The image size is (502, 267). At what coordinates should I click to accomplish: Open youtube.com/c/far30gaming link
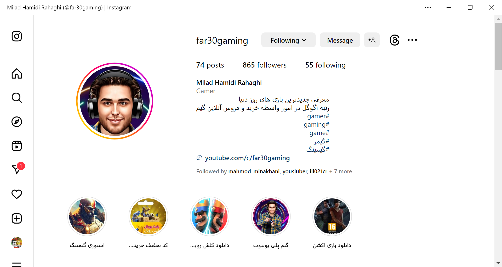[247, 158]
